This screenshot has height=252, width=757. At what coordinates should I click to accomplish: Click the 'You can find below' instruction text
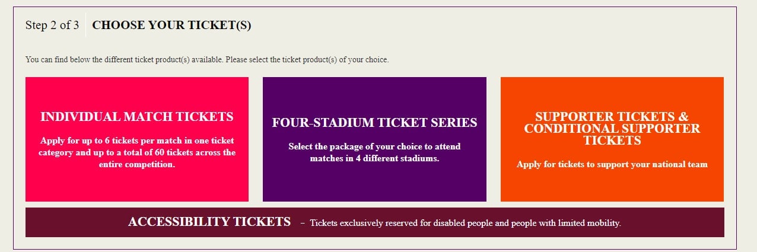(x=207, y=59)
